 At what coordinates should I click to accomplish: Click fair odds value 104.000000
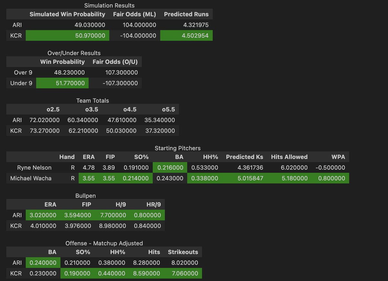click(139, 25)
